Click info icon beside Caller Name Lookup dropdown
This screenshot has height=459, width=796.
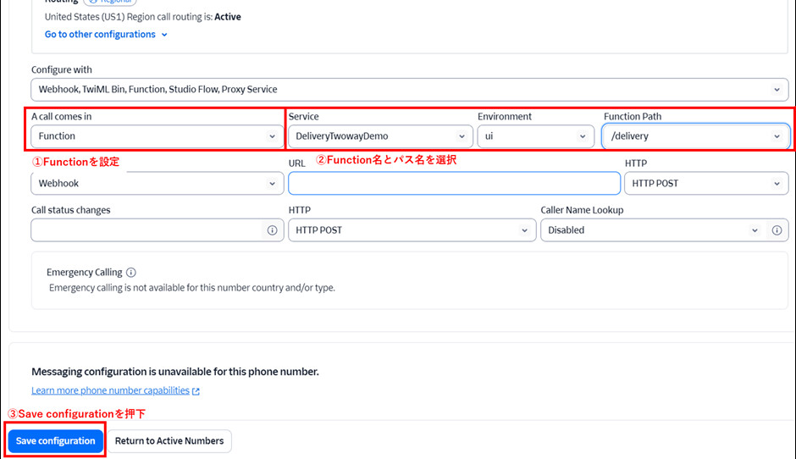point(776,230)
